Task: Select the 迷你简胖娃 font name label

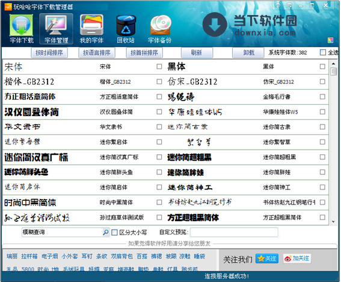Action: click(x=277, y=173)
